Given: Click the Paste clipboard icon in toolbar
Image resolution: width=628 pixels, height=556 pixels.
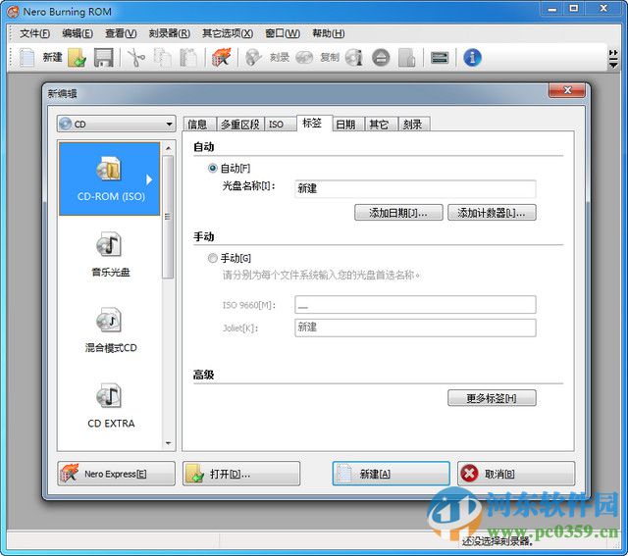Looking at the screenshot, I should click(x=188, y=58).
